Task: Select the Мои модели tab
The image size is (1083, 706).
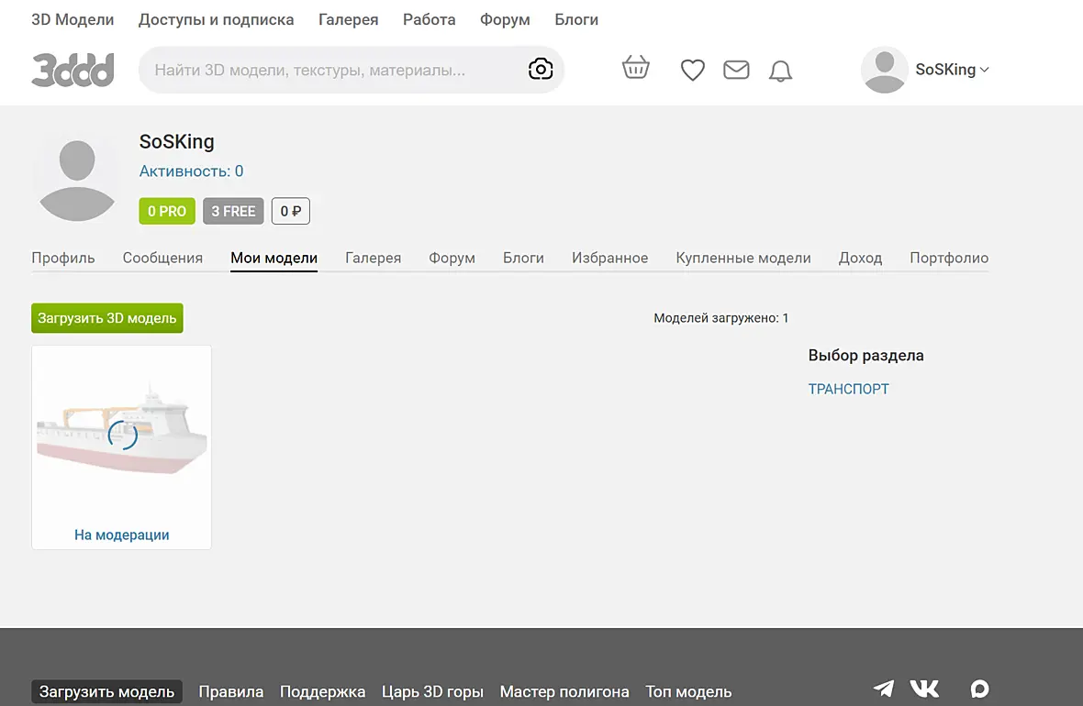Action: (274, 259)
